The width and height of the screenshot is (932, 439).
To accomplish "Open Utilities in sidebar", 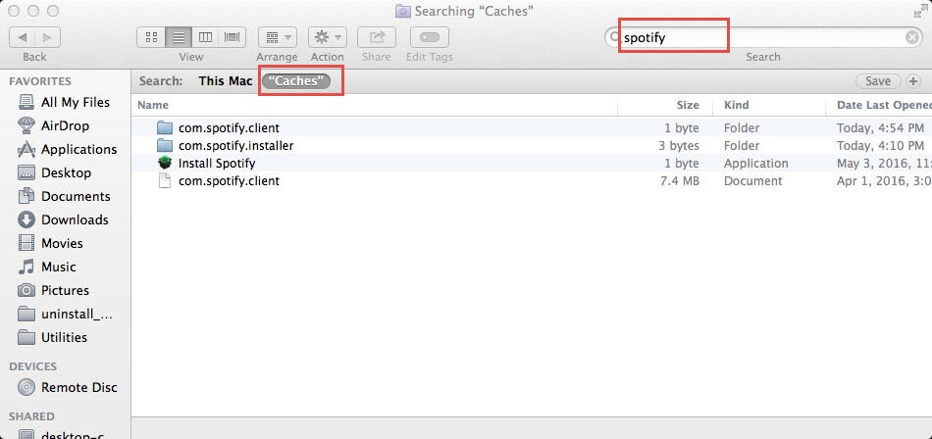I will tap(66, 337).
